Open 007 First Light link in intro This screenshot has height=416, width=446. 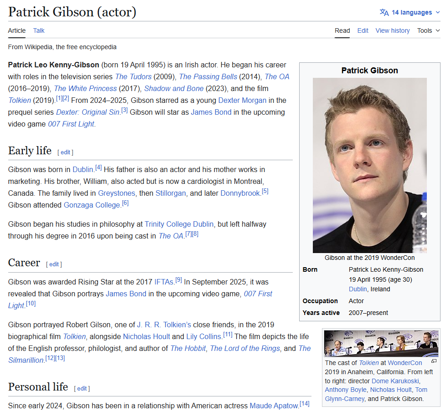click(71, 124)
